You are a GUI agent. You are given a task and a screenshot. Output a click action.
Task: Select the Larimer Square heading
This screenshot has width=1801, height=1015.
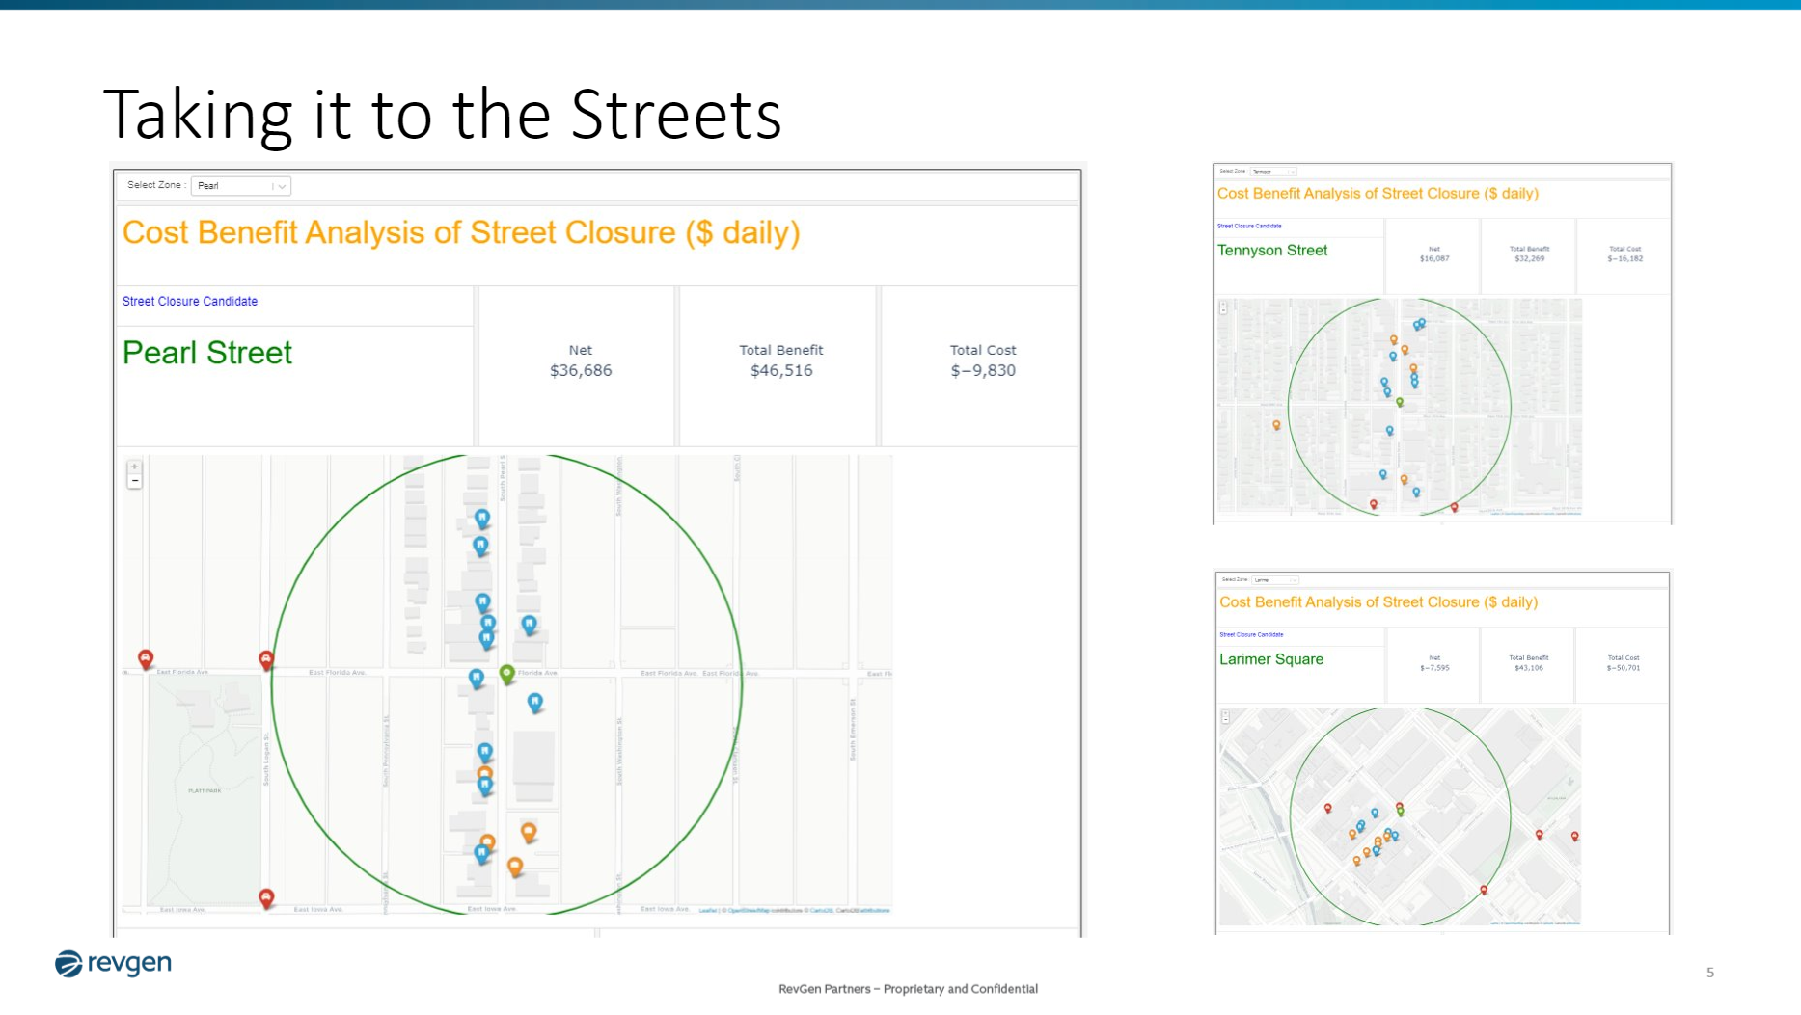pos(1271,659)
